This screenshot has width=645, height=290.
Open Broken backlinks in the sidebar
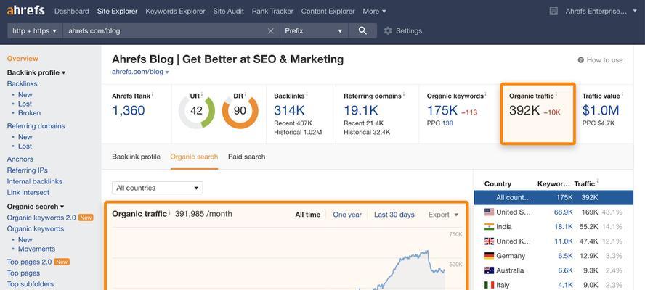29,113
